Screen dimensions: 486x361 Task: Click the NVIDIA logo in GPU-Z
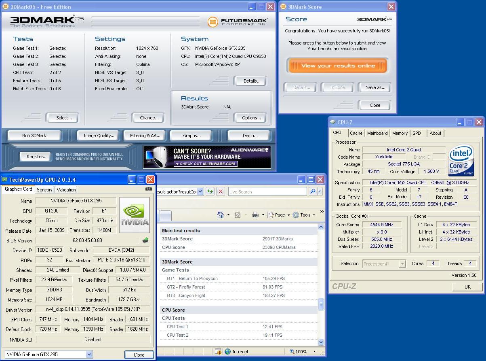point(135,215)
